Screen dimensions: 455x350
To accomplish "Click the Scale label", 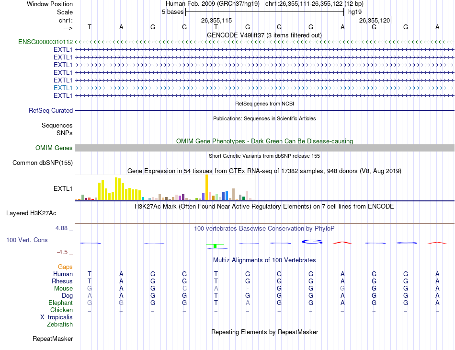I will pyautogui.click(x=65, y=12).
